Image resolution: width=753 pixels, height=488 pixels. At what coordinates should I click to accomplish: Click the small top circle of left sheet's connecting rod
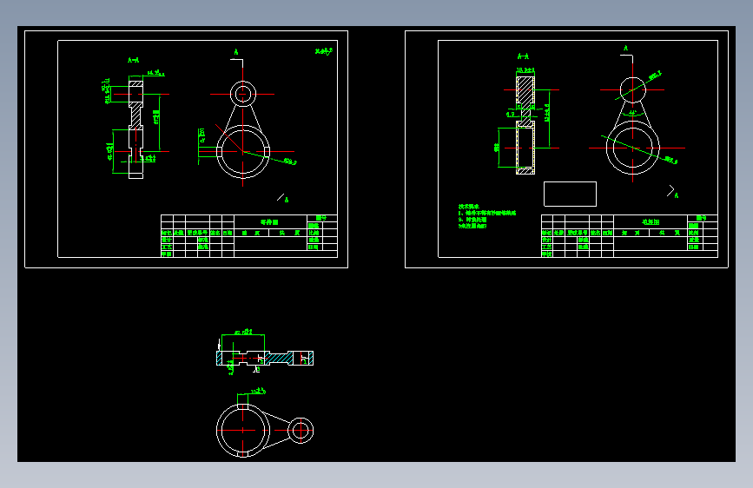click(x=243, y=94)
